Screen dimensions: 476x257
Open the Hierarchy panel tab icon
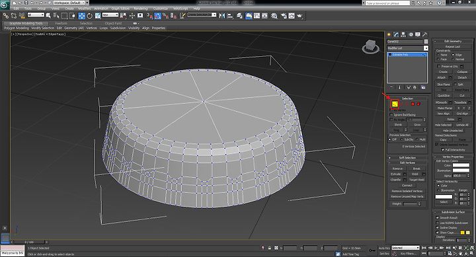pos(403,34)
